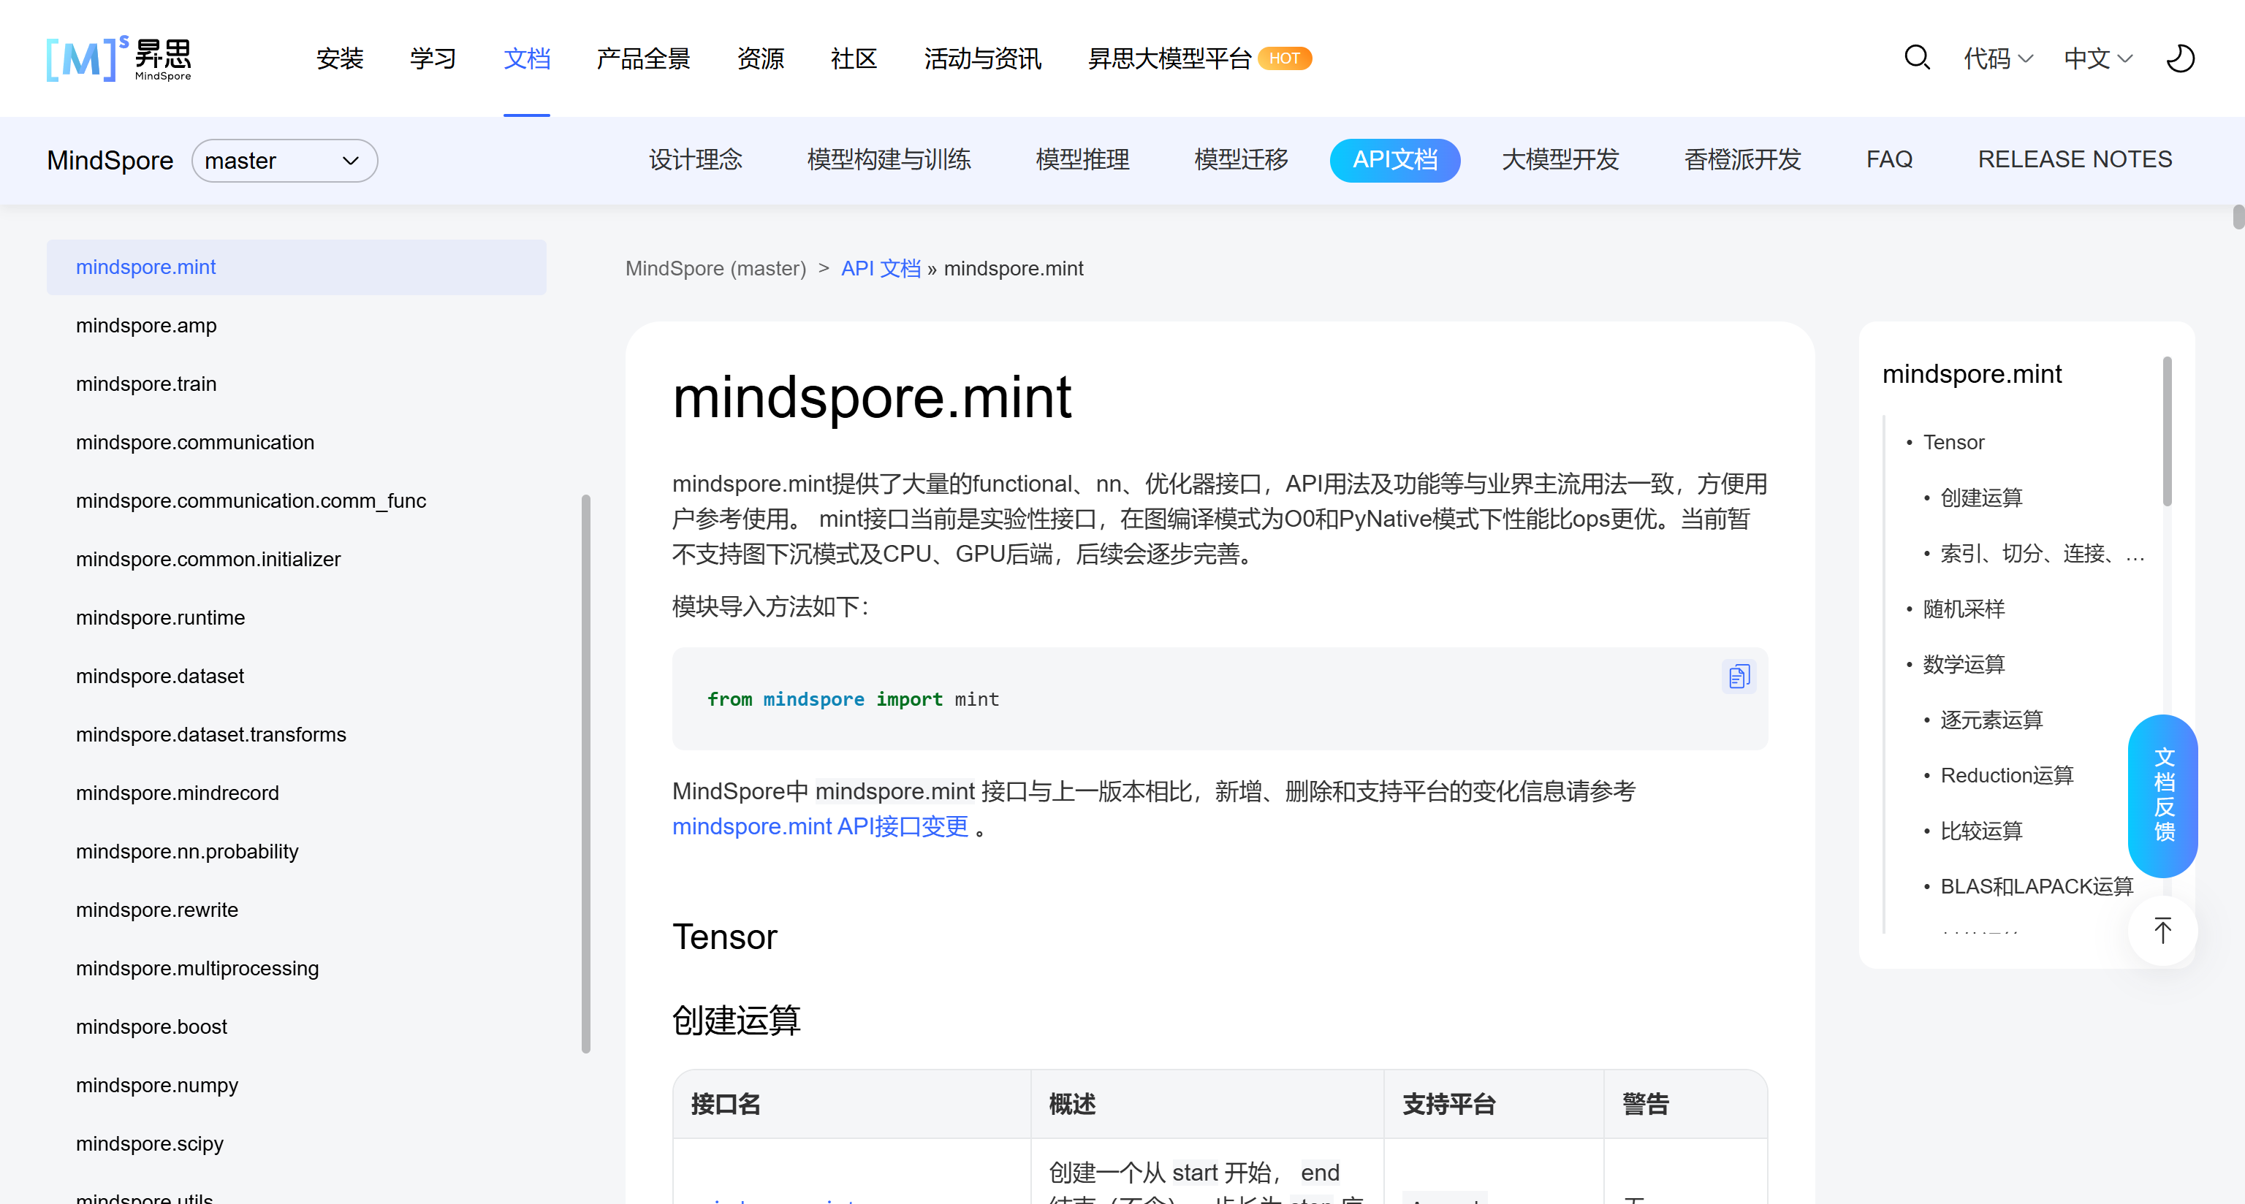2245x1204 pixels.
Task: Click the HOT badge
Action: click(x=1285, y=58)
